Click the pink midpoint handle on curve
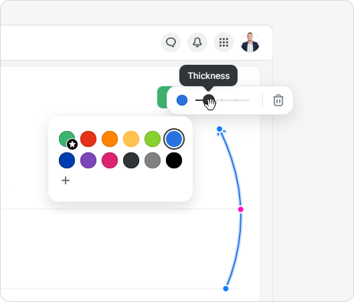The height and width of the screenshot is (302, 354). tap(241, 209)
